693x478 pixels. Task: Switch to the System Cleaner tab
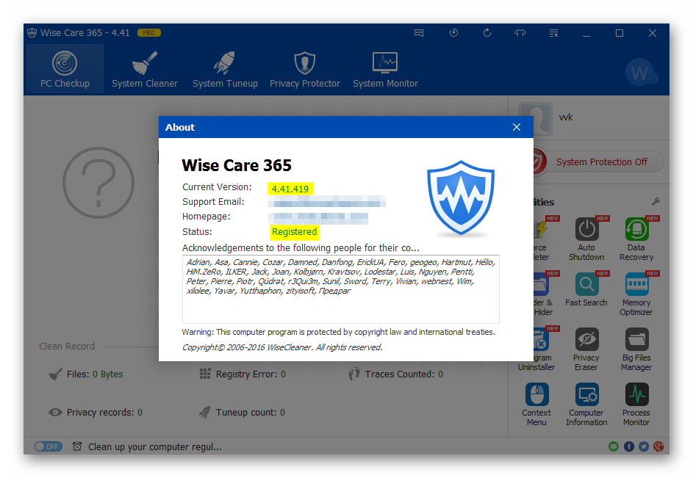click(x=145, y=69)
